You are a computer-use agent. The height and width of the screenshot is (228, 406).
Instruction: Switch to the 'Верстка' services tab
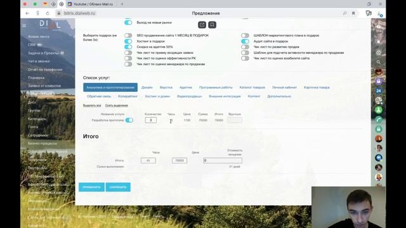click(166, 87)
